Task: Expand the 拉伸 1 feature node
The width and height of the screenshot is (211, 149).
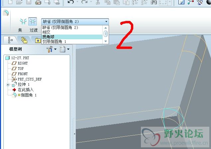Action: [x=8, y=85]
